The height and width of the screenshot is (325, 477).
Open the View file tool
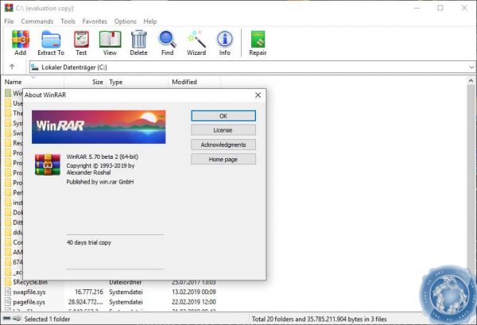click(110, 40)
